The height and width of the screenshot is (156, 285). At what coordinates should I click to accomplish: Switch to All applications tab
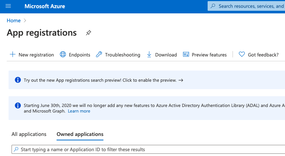click(29, 134)
